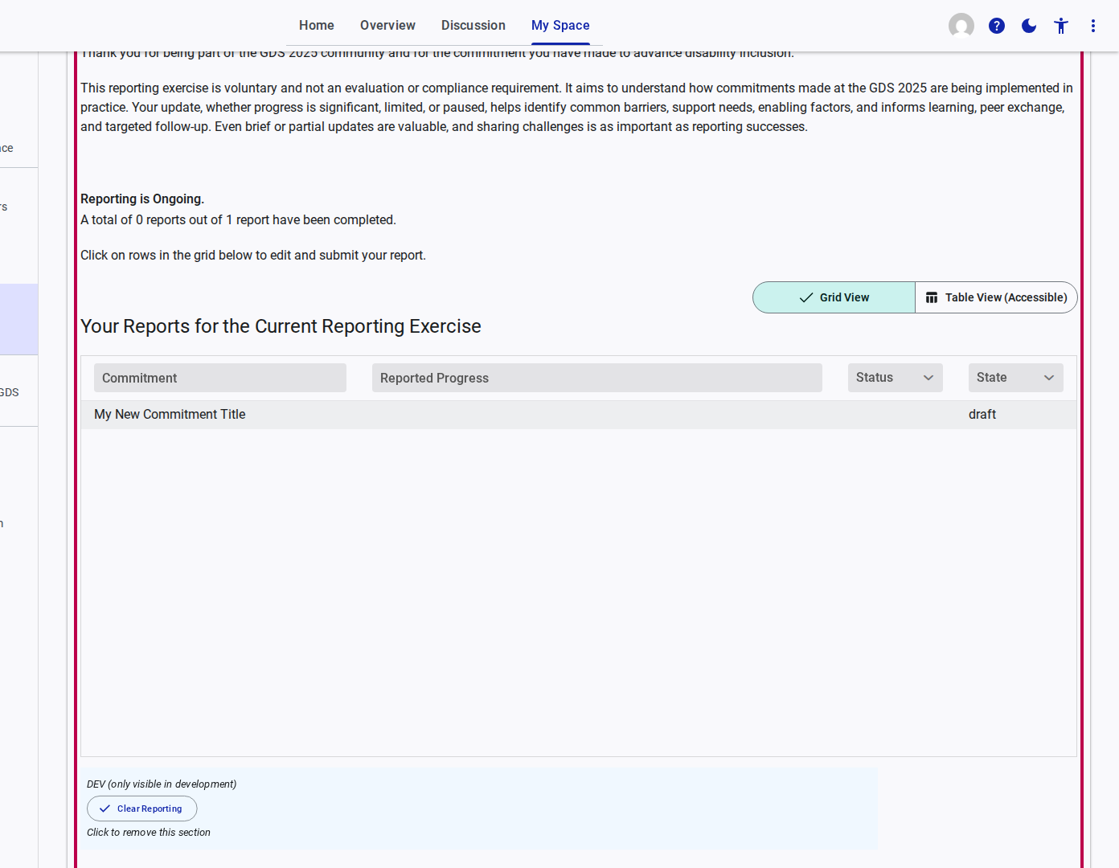Image resolution: width=1119 pixels, height=868 pixels.
Task: Open the Overview tab
Action: pos(387,26)
